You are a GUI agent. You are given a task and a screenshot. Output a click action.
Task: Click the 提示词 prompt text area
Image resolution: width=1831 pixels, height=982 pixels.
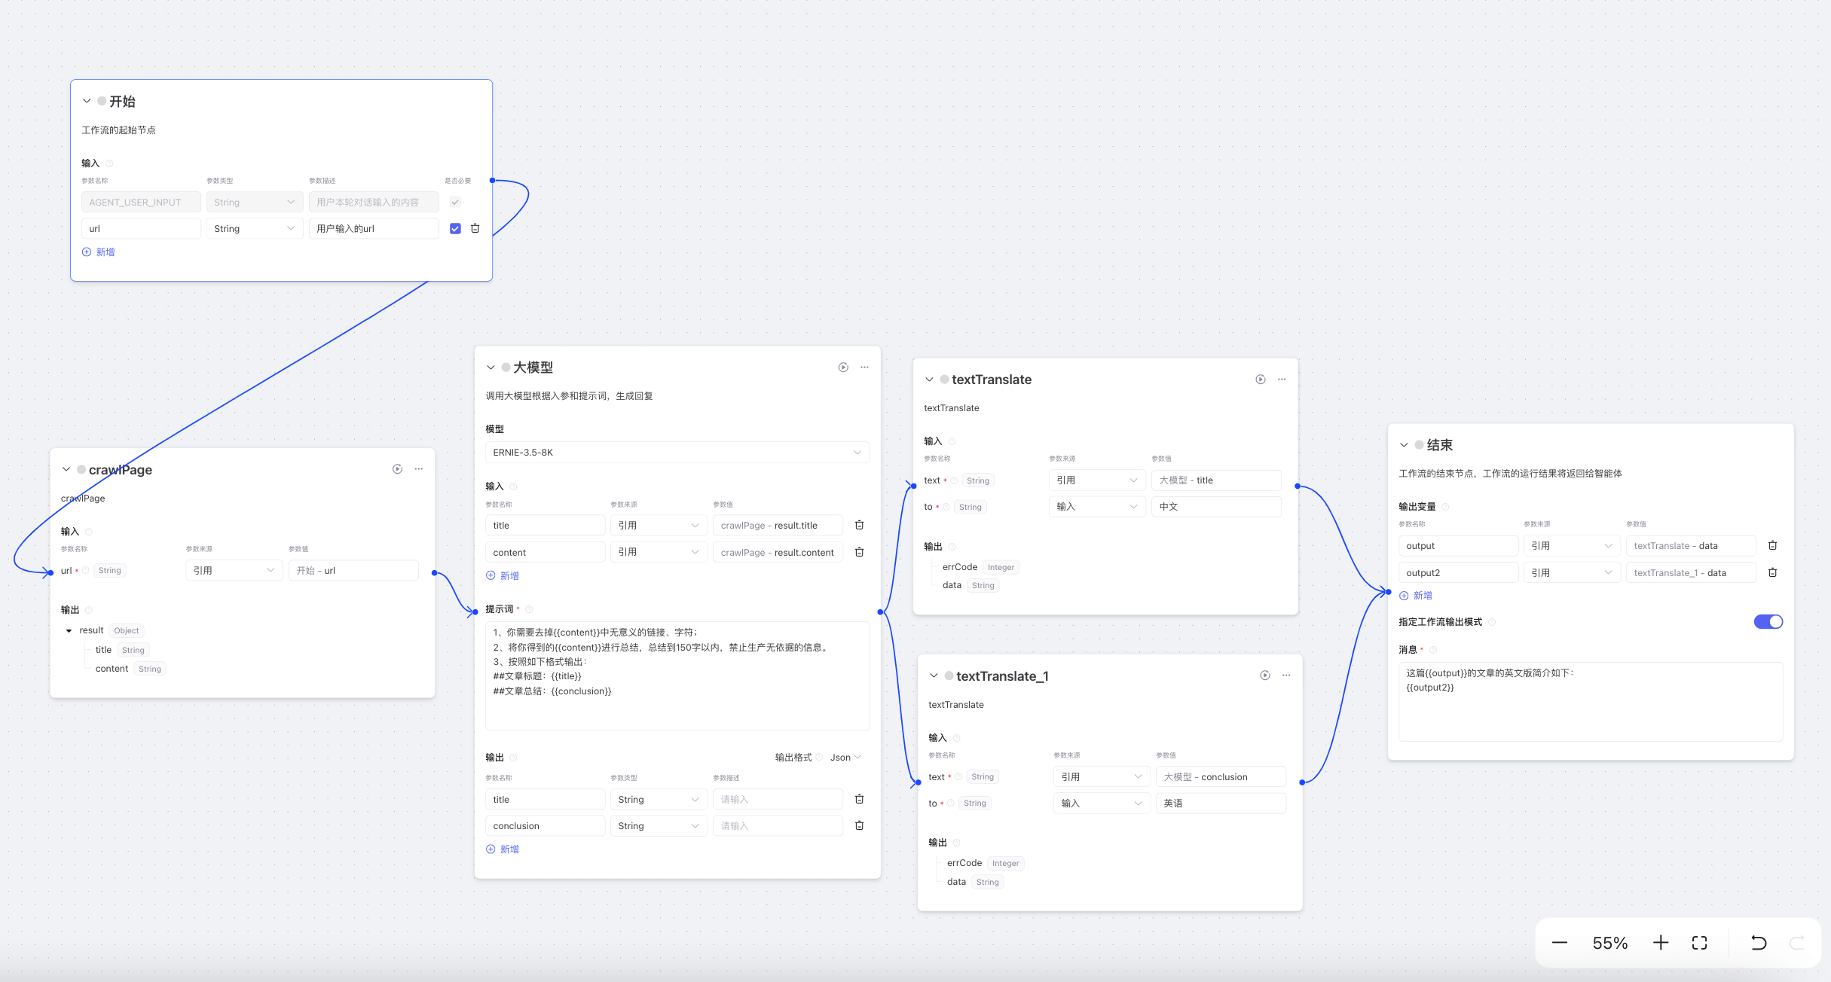click(x=677, y=675)
